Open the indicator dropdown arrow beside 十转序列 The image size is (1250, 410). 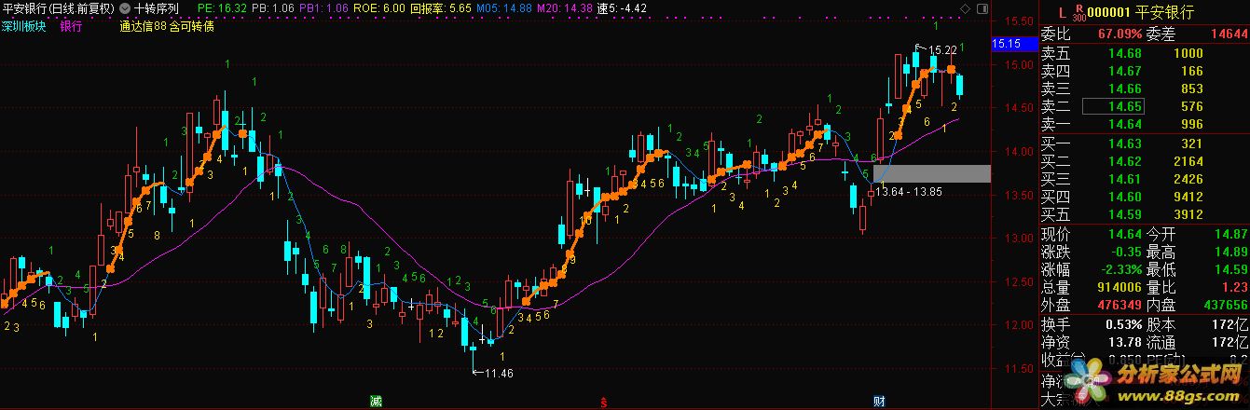[x=126, y=7]
